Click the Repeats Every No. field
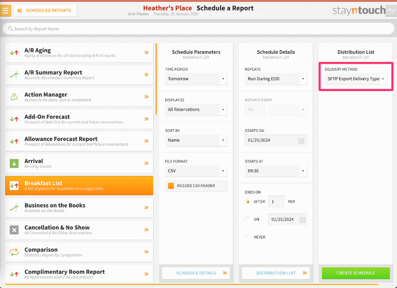This screenshot has width=397, height=288. [255, 110]
